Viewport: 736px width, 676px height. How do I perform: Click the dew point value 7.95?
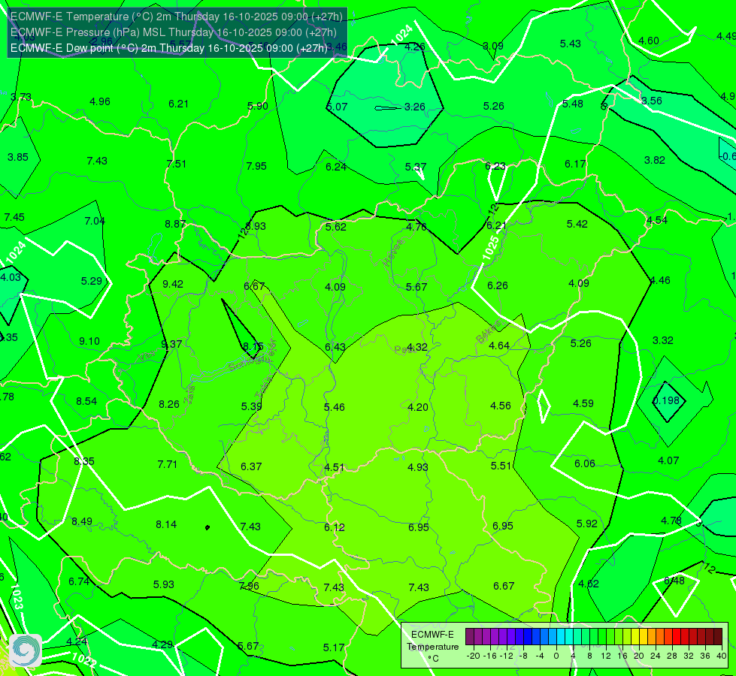tap(256, 166)
